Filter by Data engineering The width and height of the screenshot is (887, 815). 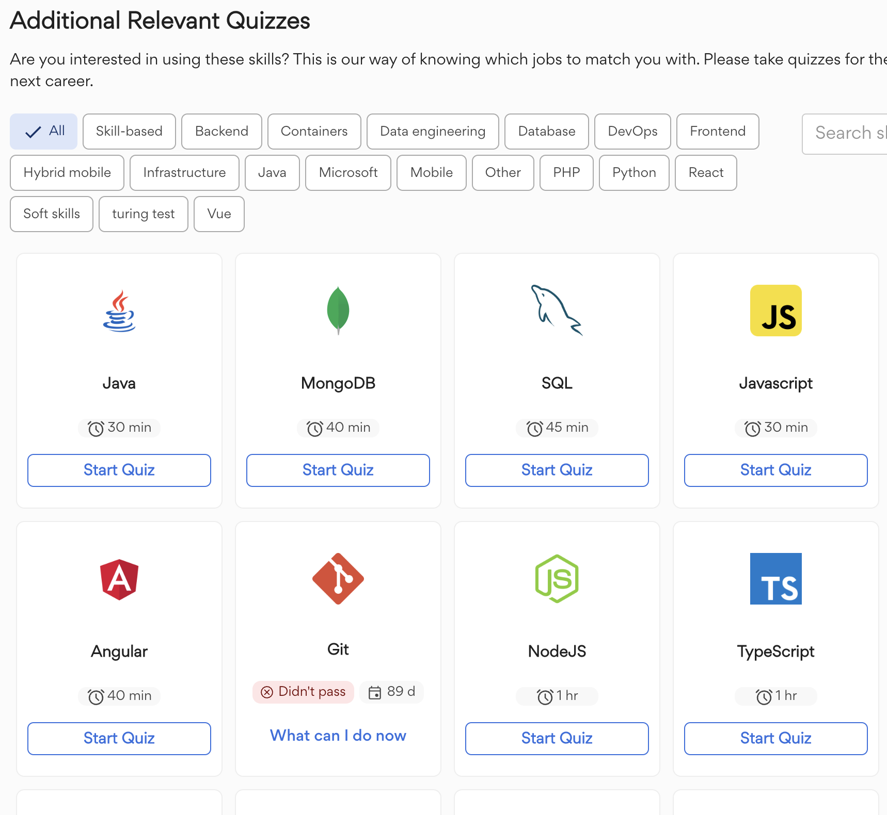433,132
